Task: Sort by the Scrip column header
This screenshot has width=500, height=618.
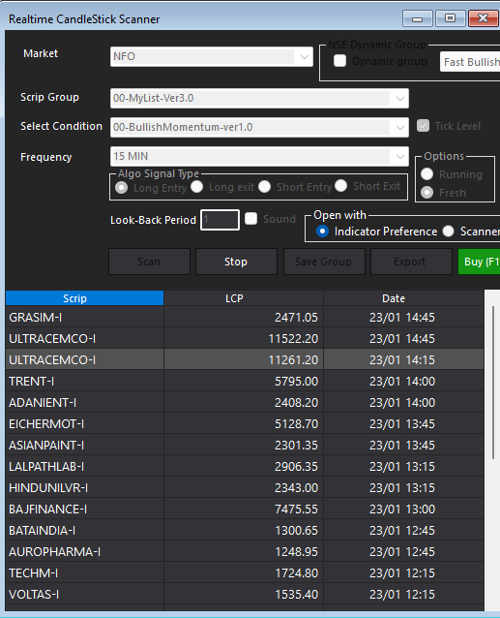Action: click(84, 298)
